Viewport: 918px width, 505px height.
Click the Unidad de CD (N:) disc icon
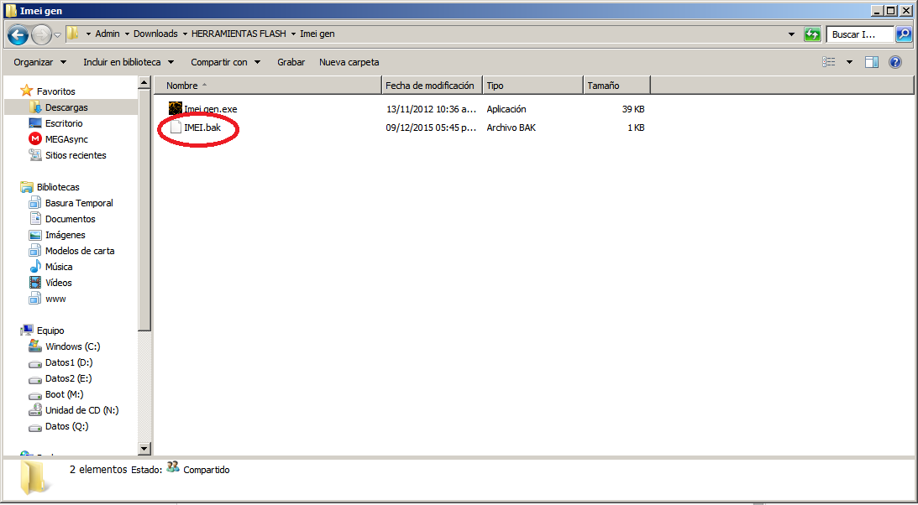point(35,409)
